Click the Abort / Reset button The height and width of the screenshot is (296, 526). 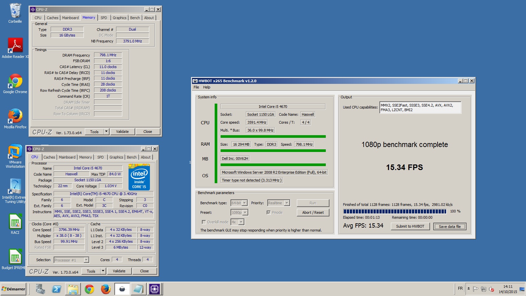pos(313,213)
